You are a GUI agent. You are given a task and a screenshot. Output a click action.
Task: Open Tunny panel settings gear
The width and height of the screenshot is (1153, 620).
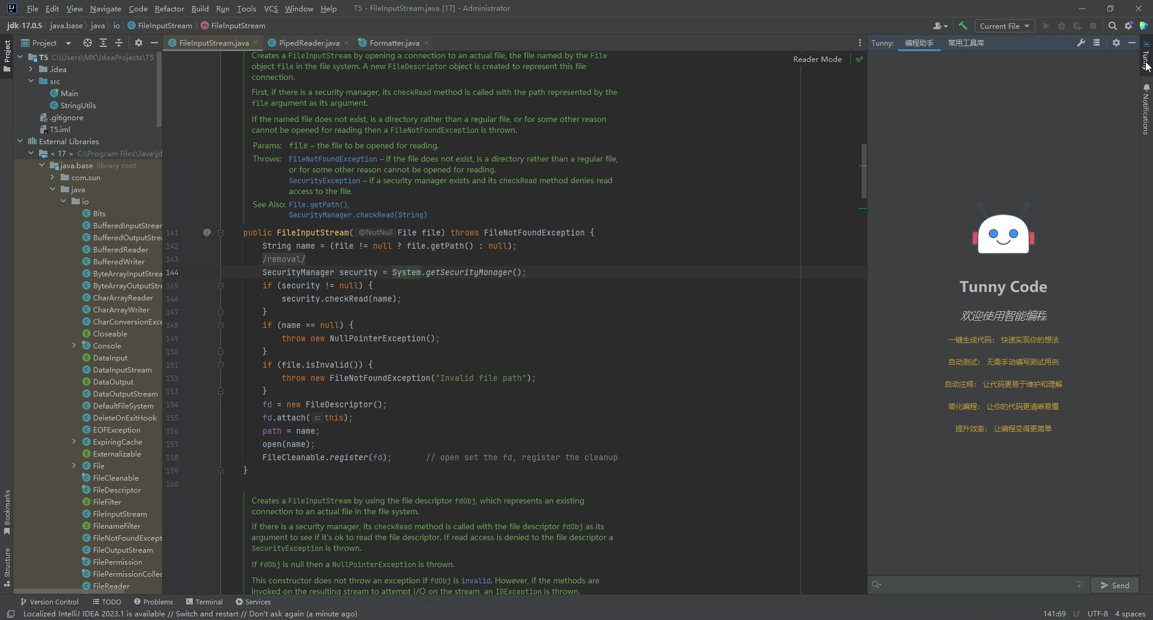[1116, 43]
